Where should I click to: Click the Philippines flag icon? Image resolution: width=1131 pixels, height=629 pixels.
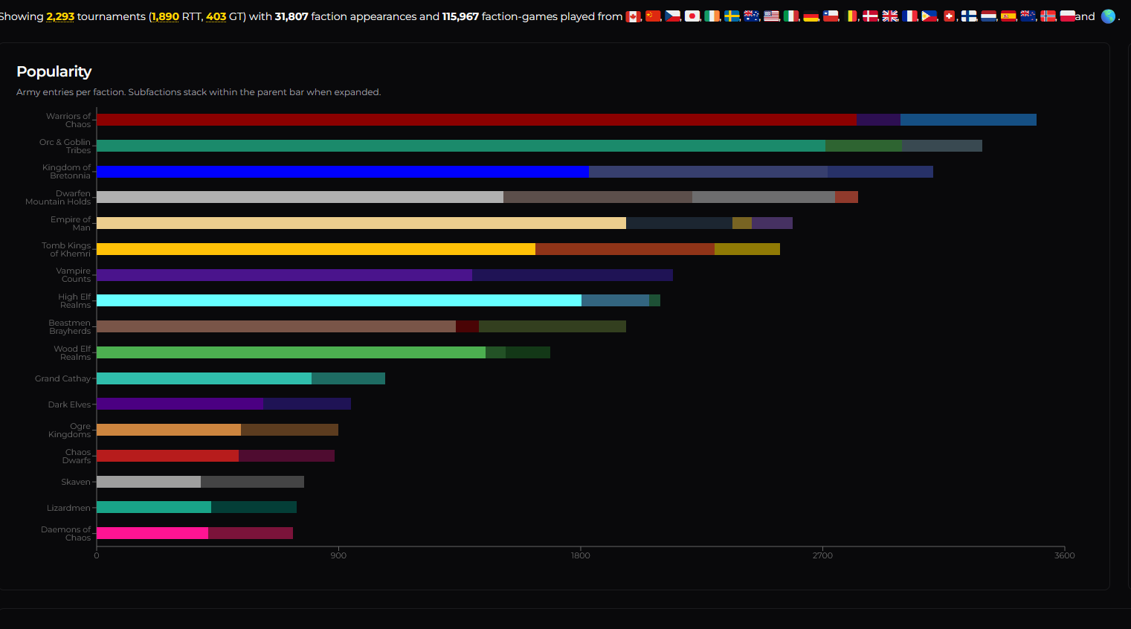click(x=929, y=16)
